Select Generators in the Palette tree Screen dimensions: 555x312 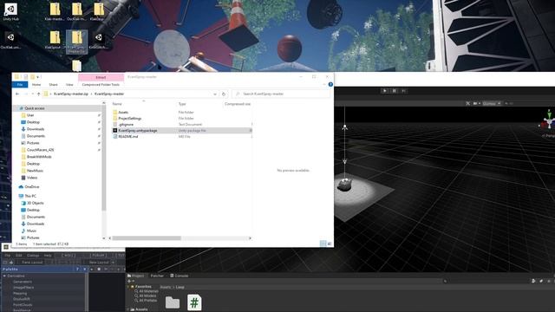23,282
